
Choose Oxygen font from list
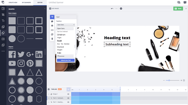(60, 50)
